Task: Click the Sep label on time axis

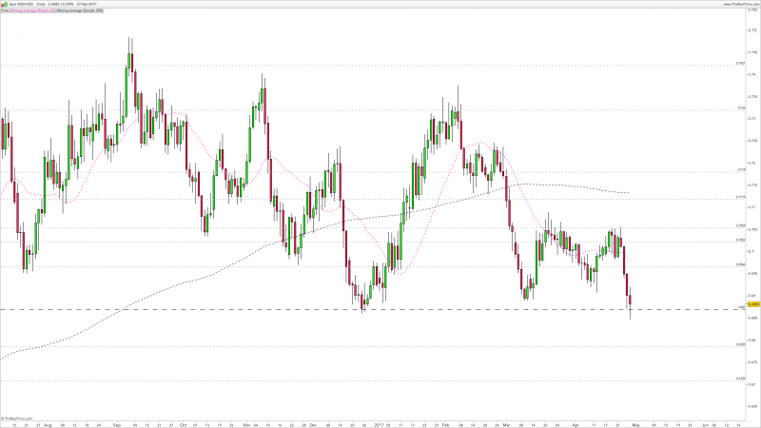Action: (114, 423)
